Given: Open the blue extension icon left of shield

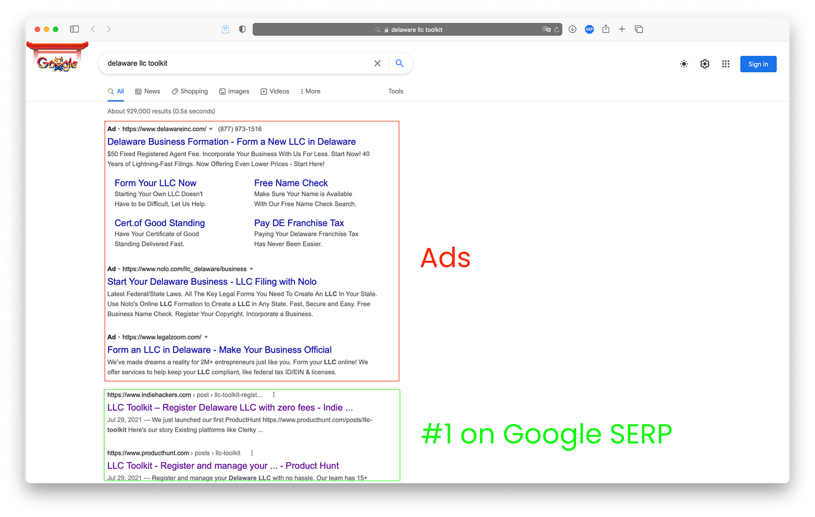Looking at the screenshot, I should (x=226, y=29).
